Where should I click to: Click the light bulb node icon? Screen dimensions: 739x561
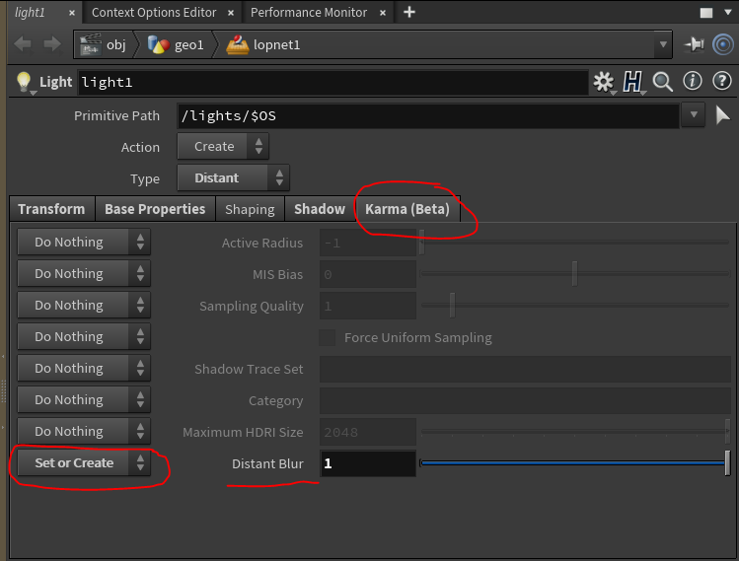[x=24, y=82]
